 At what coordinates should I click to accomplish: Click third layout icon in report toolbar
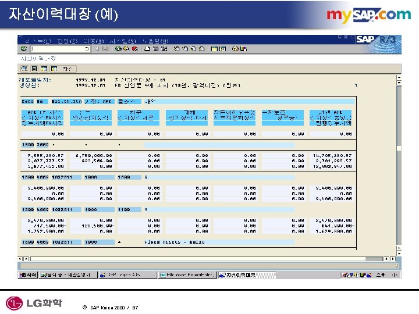click(44, 69)
